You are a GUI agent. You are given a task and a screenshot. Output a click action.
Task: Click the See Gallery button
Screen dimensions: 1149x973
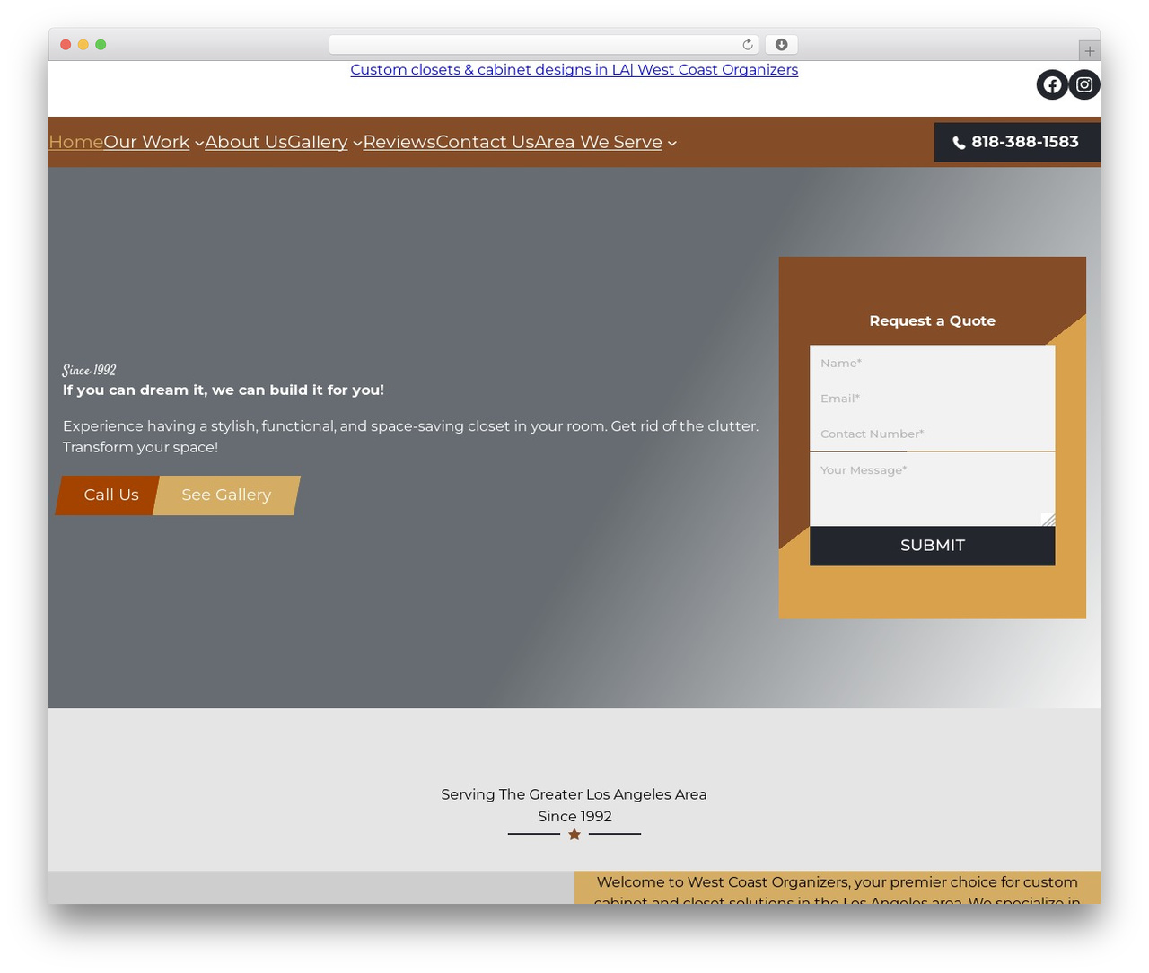pyautogui.click(x=226, y=495)
